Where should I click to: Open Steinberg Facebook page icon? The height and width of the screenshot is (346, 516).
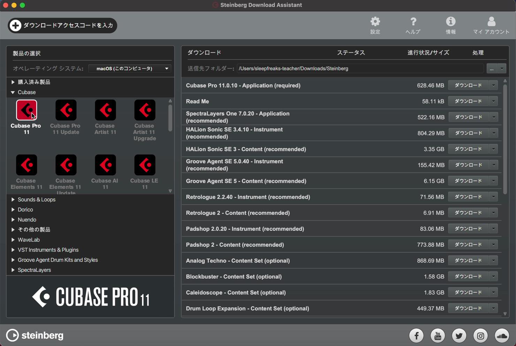pyautogui.click(x=416, y=336)
